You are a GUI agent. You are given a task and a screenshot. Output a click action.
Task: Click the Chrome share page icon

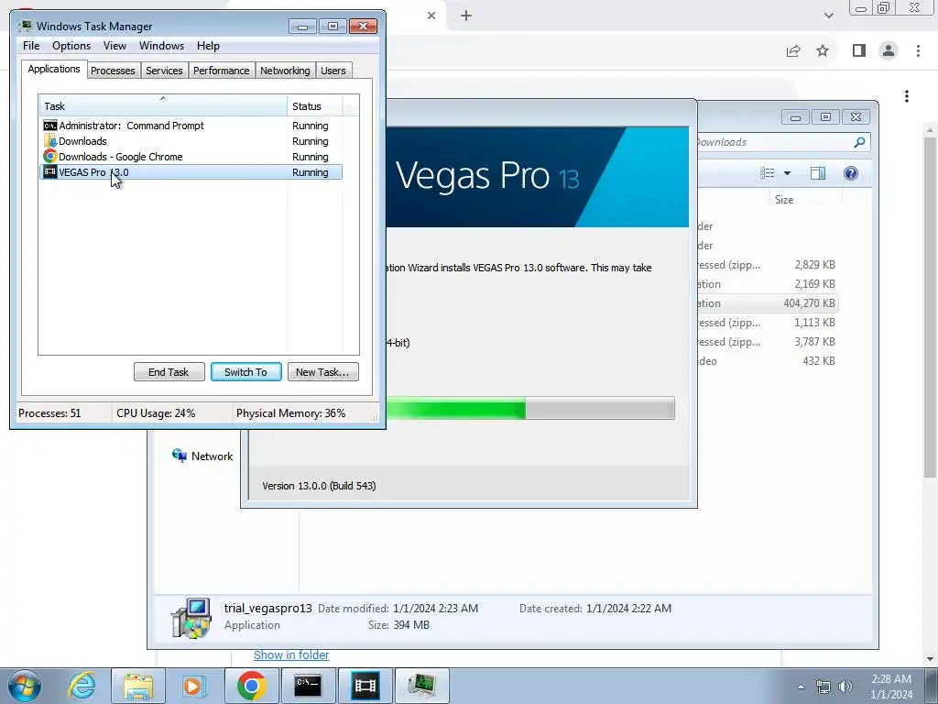point(793,51)
